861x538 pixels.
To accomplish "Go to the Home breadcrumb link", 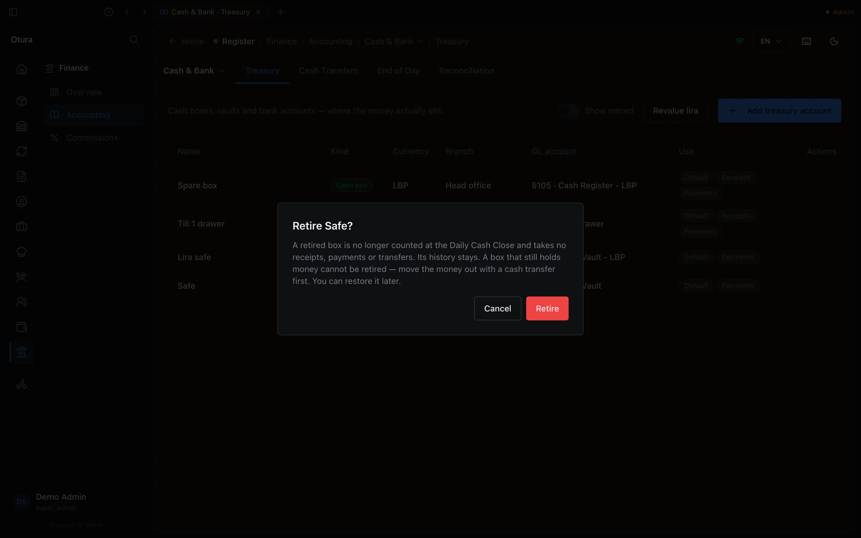I will pos(187,41).
